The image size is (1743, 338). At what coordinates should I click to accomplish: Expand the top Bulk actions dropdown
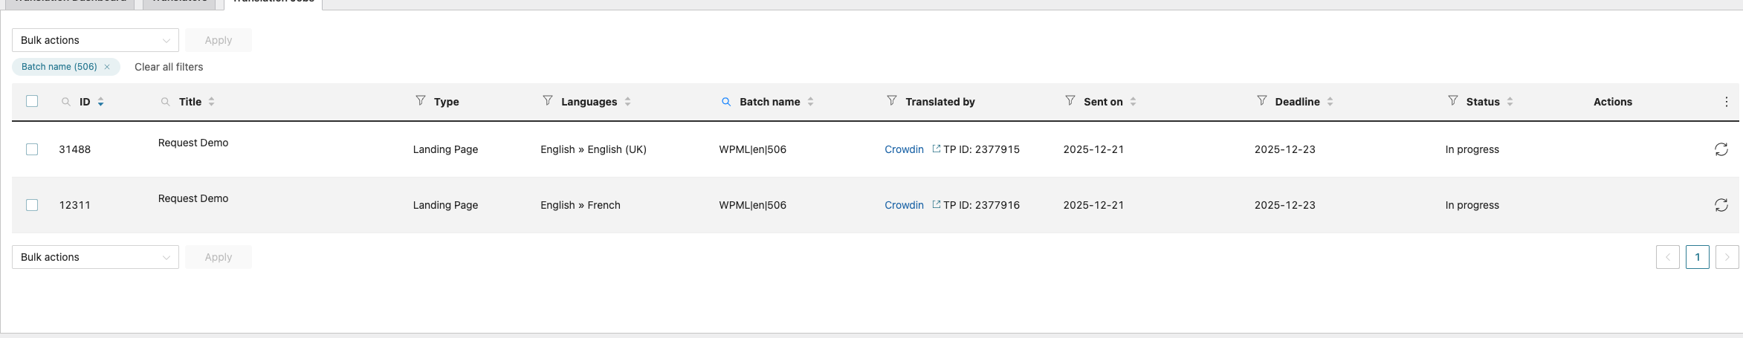click(95, 40)
